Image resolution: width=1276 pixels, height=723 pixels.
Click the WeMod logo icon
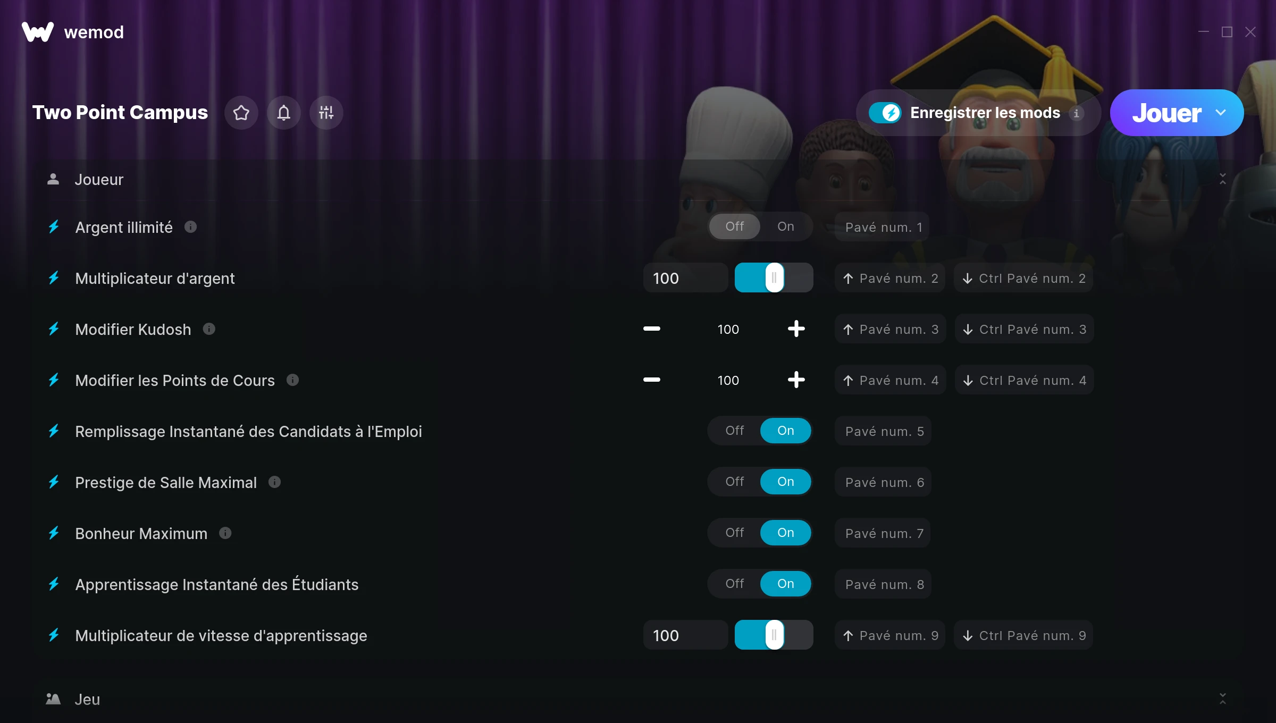tap(38, 32)
